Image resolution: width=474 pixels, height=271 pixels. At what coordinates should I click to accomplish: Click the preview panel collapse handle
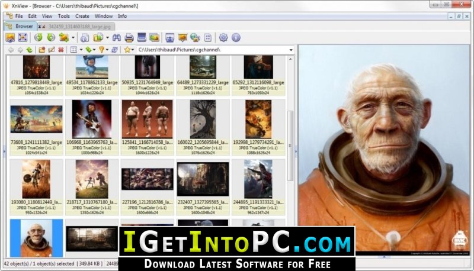(x=296, y=151)
